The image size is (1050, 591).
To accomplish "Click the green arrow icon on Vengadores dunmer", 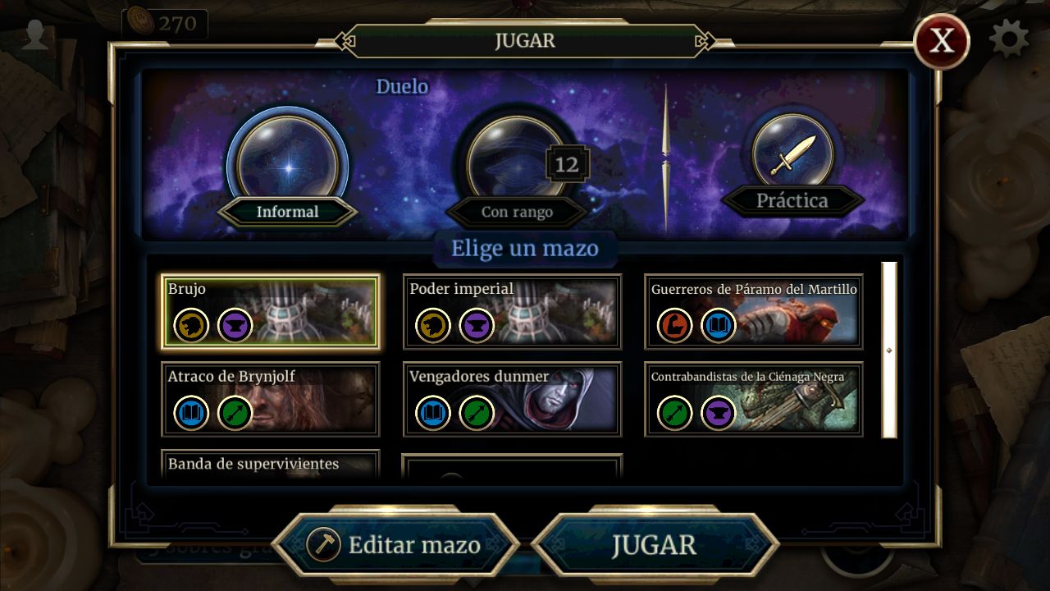I will click(477, 413).
